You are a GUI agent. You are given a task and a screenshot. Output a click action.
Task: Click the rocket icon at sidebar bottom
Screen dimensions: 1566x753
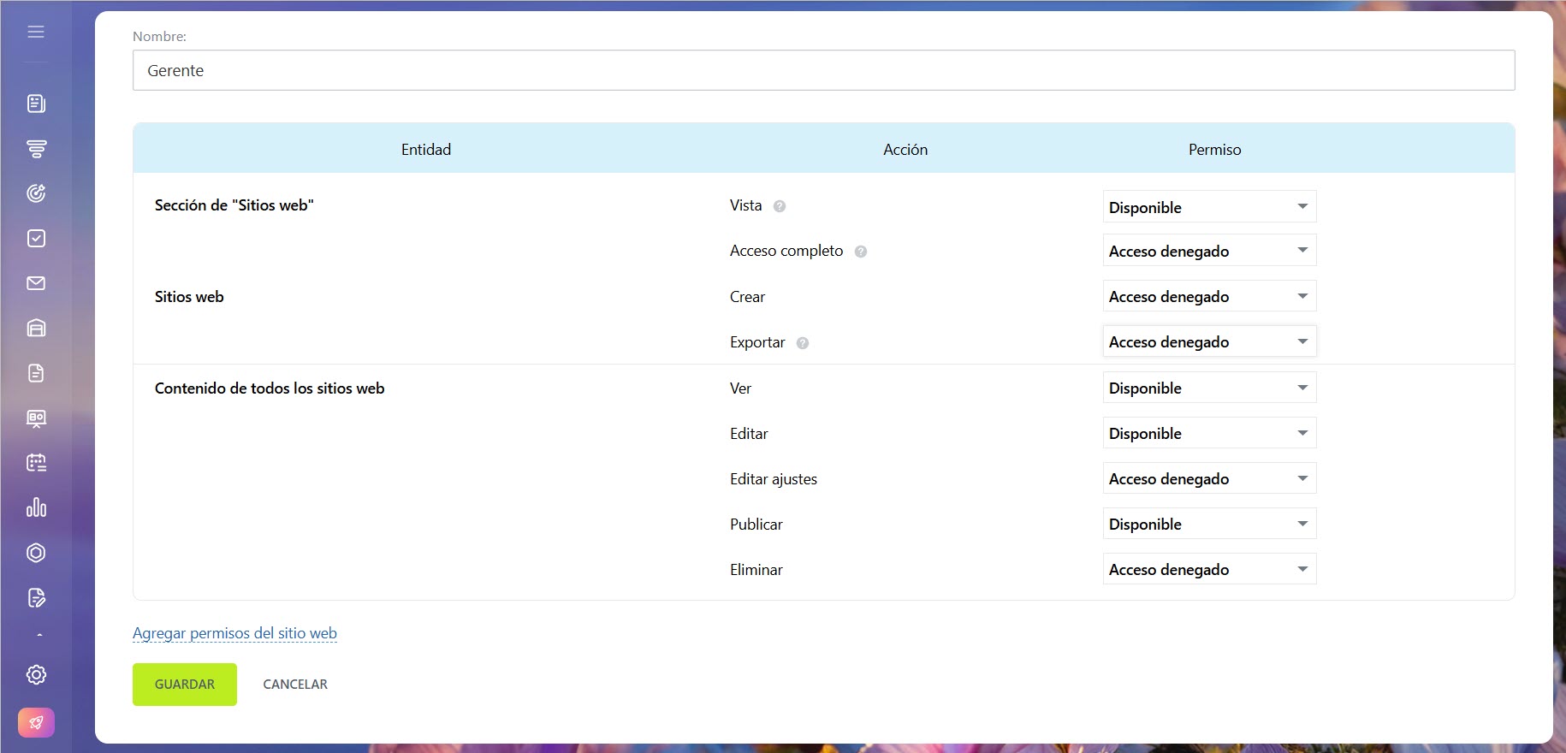point(36,723)
